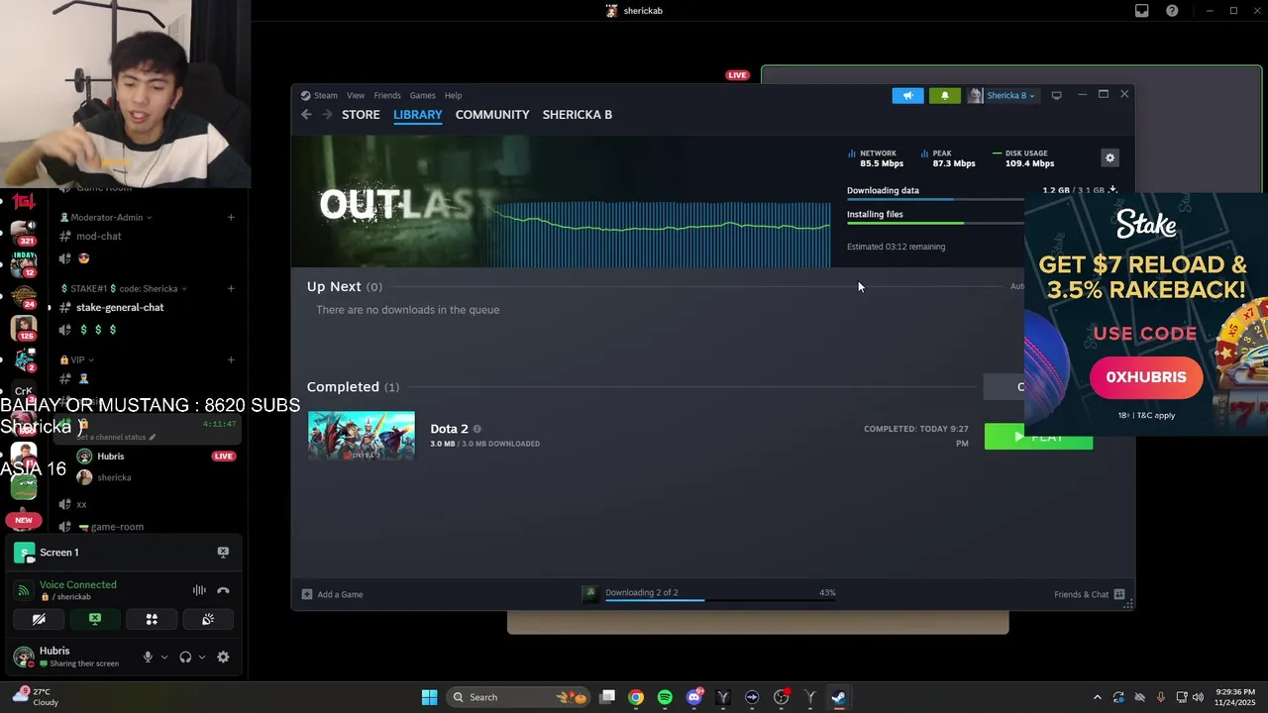Click the Dota 2 info icon
This screenshot has height=713, width=1268.
click(477, 429)
